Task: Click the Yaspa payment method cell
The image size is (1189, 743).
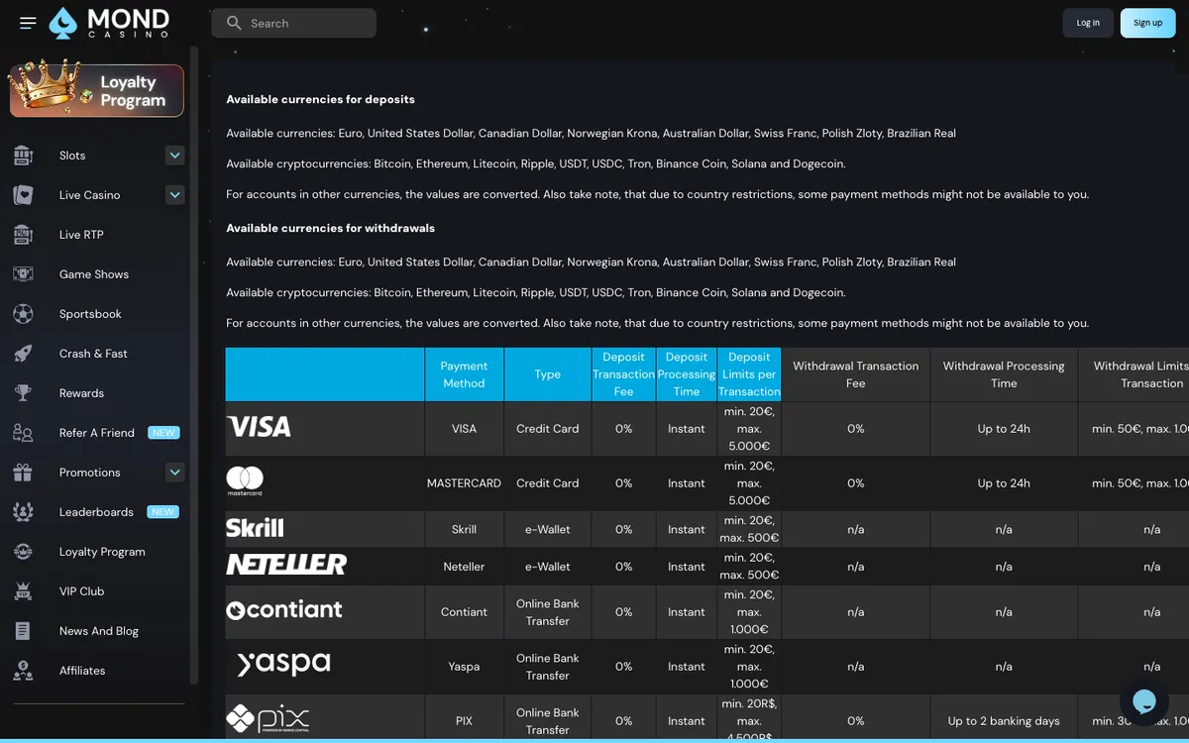Action: (x=464, y=667)
